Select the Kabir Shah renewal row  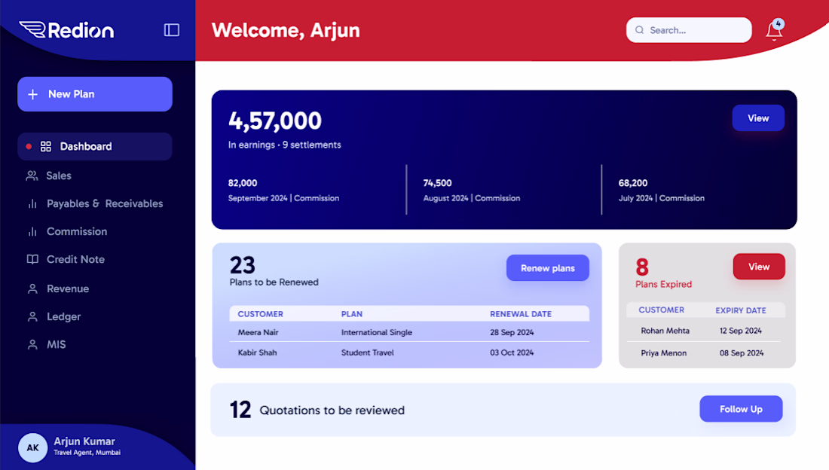[x=409, y=352]
